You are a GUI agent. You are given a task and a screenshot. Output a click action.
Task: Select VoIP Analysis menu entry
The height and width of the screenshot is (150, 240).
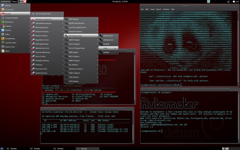point(81,77)
